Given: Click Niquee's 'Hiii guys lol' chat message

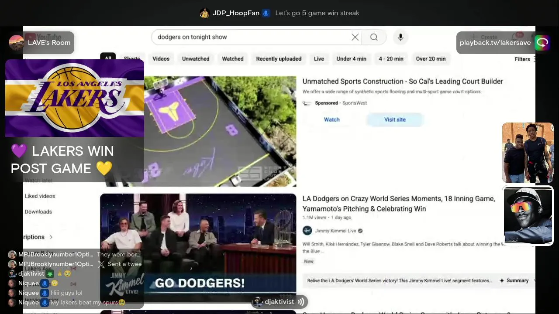Looking at the screenshot, I should [x=66, y=293].
